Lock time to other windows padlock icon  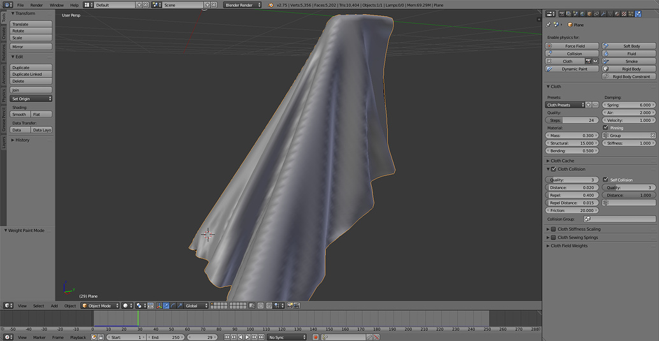point(101,337)
